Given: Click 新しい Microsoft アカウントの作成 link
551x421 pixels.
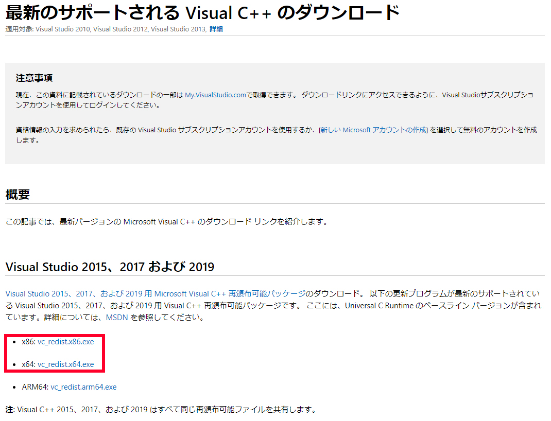Looking at the screenshot, I should click(373, 130).
